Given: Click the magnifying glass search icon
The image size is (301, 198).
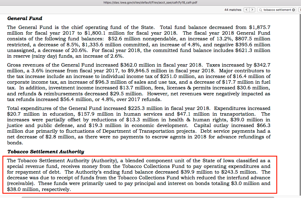Looking at the screenshot, I should (261, 10).
